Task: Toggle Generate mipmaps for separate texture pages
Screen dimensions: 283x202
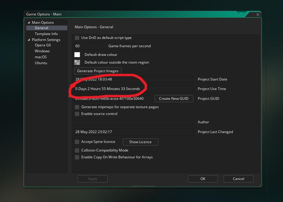Action: pyautogui.click(x=77, y=107)
